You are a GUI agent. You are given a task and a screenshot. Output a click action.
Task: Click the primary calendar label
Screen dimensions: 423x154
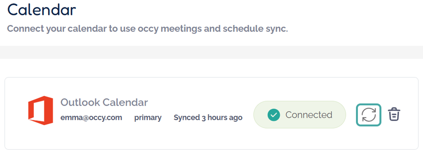click(148, 118)
